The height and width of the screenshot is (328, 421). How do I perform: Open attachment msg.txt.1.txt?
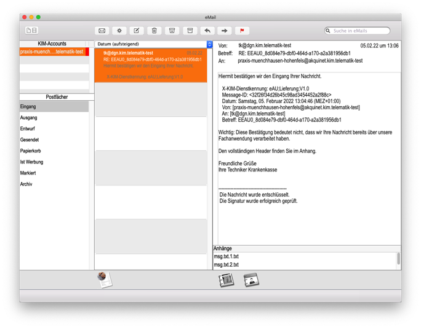227,257
